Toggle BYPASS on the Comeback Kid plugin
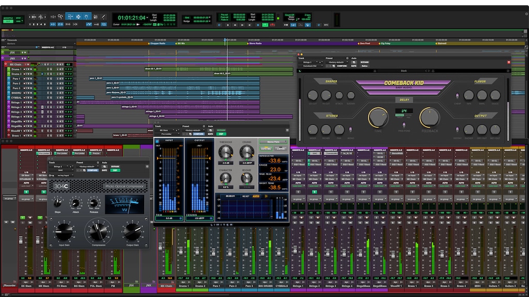The height and width of the screenshot is (297, 529). click(x=365, y=62)
